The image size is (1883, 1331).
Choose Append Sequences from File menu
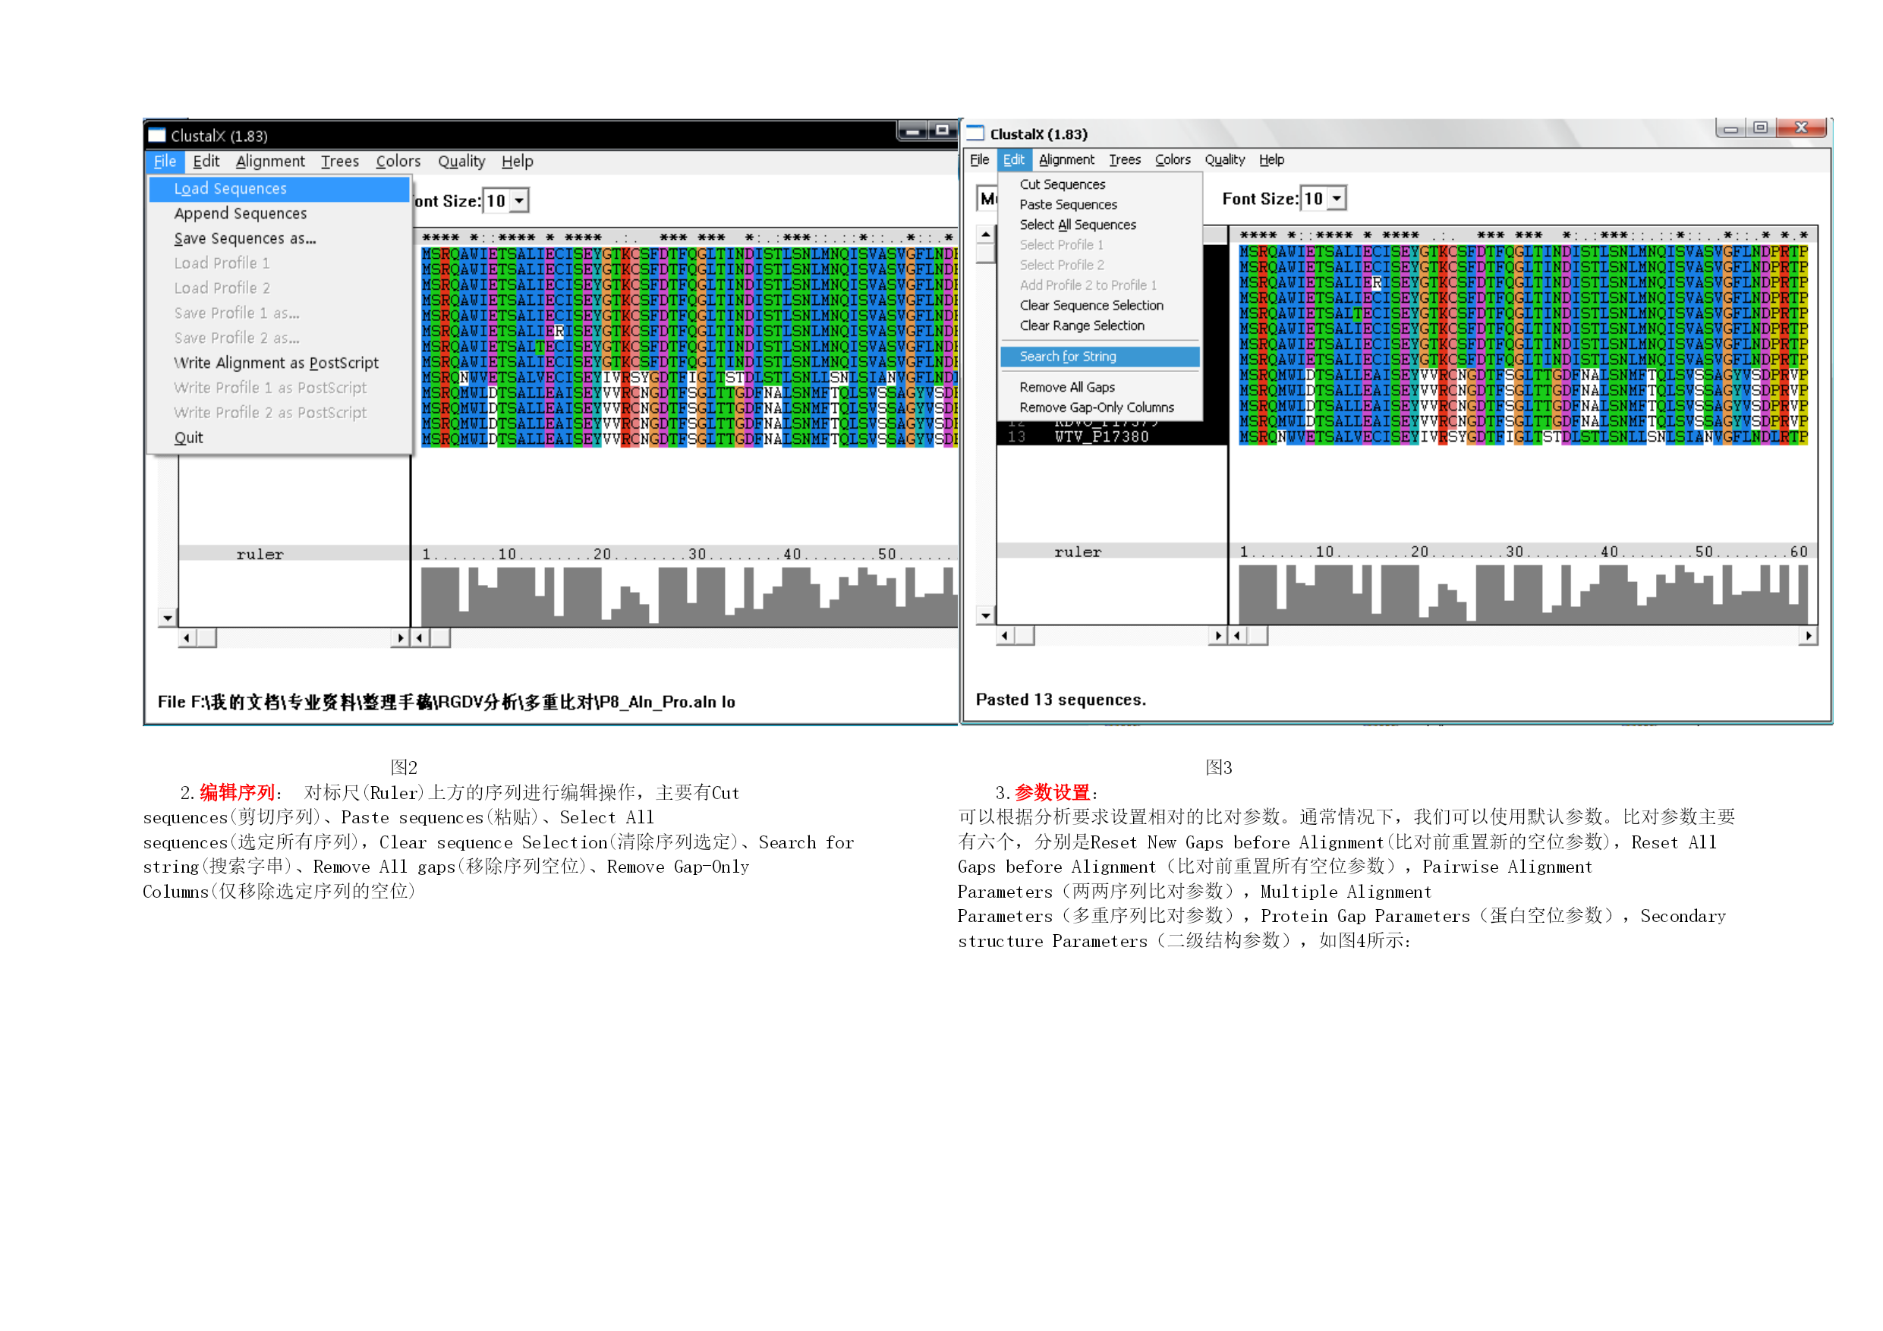tap(279, 213)
